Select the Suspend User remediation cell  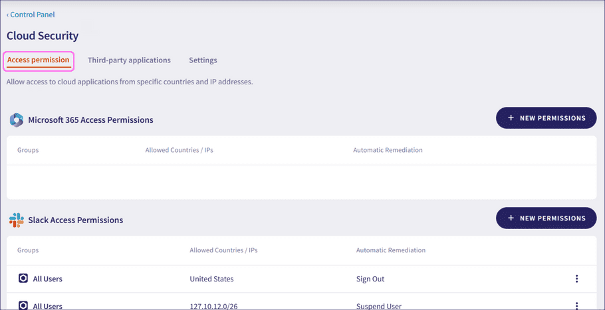coord(379,307)
